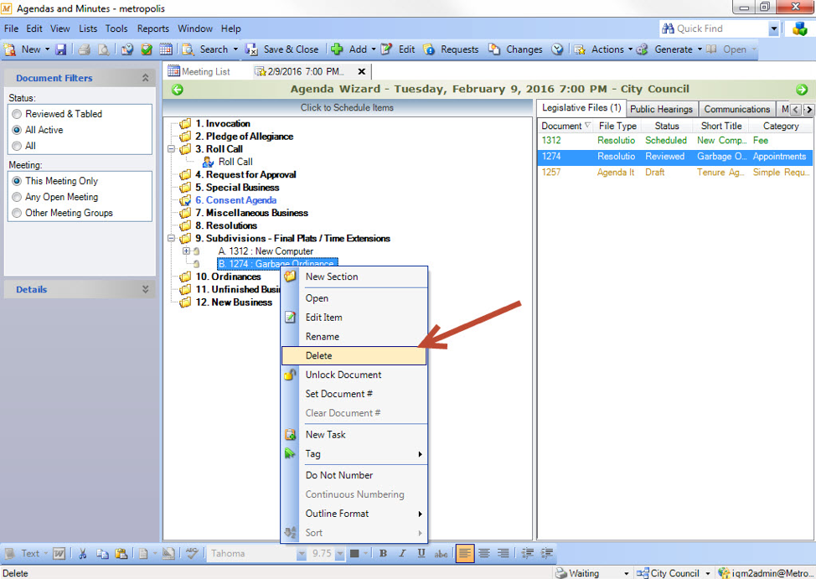The width and height of the screenshot is (816, 579).
Task: Open the Reports menu
Action: [x=153, y=28]
